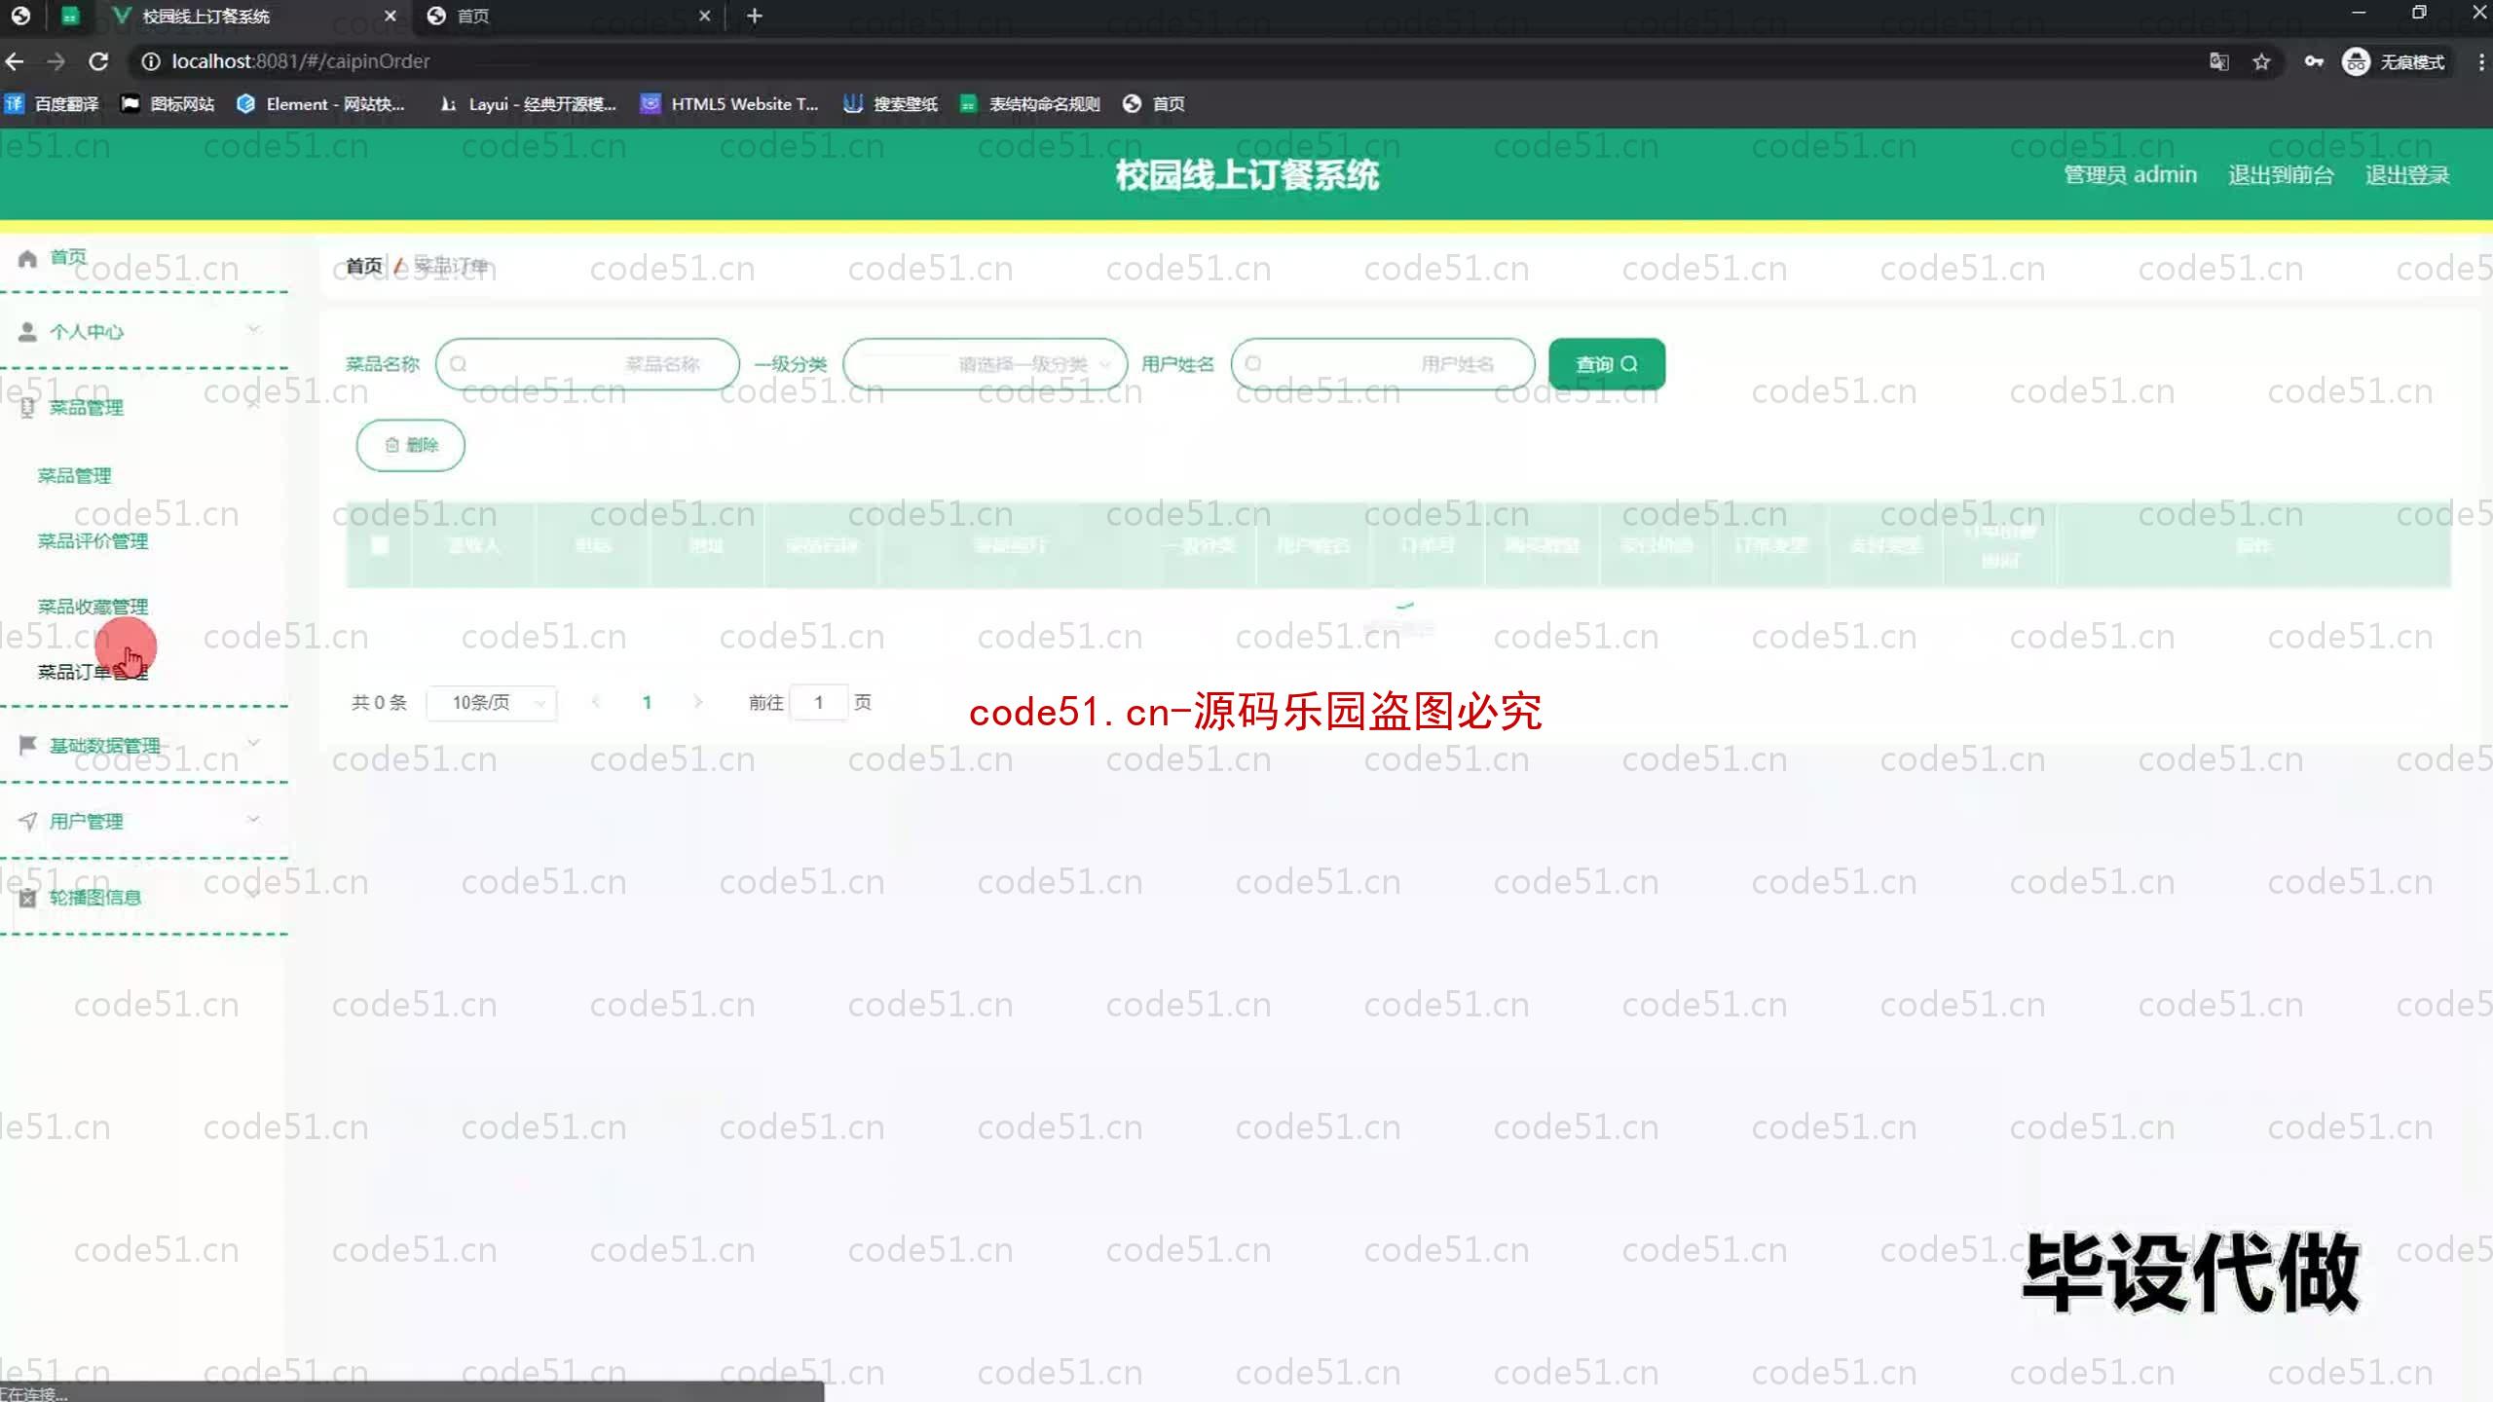Bookmark this page with the star icon
The image size is (2493, 1402).
click(x=2261, y=61)
